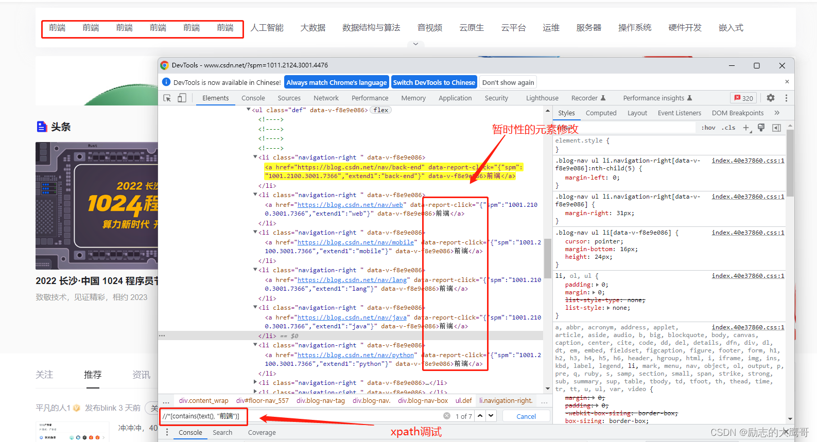Viewport: 817px width, 442px height.
Task: Open the Performance insights tab
Action: coord(657,98)
